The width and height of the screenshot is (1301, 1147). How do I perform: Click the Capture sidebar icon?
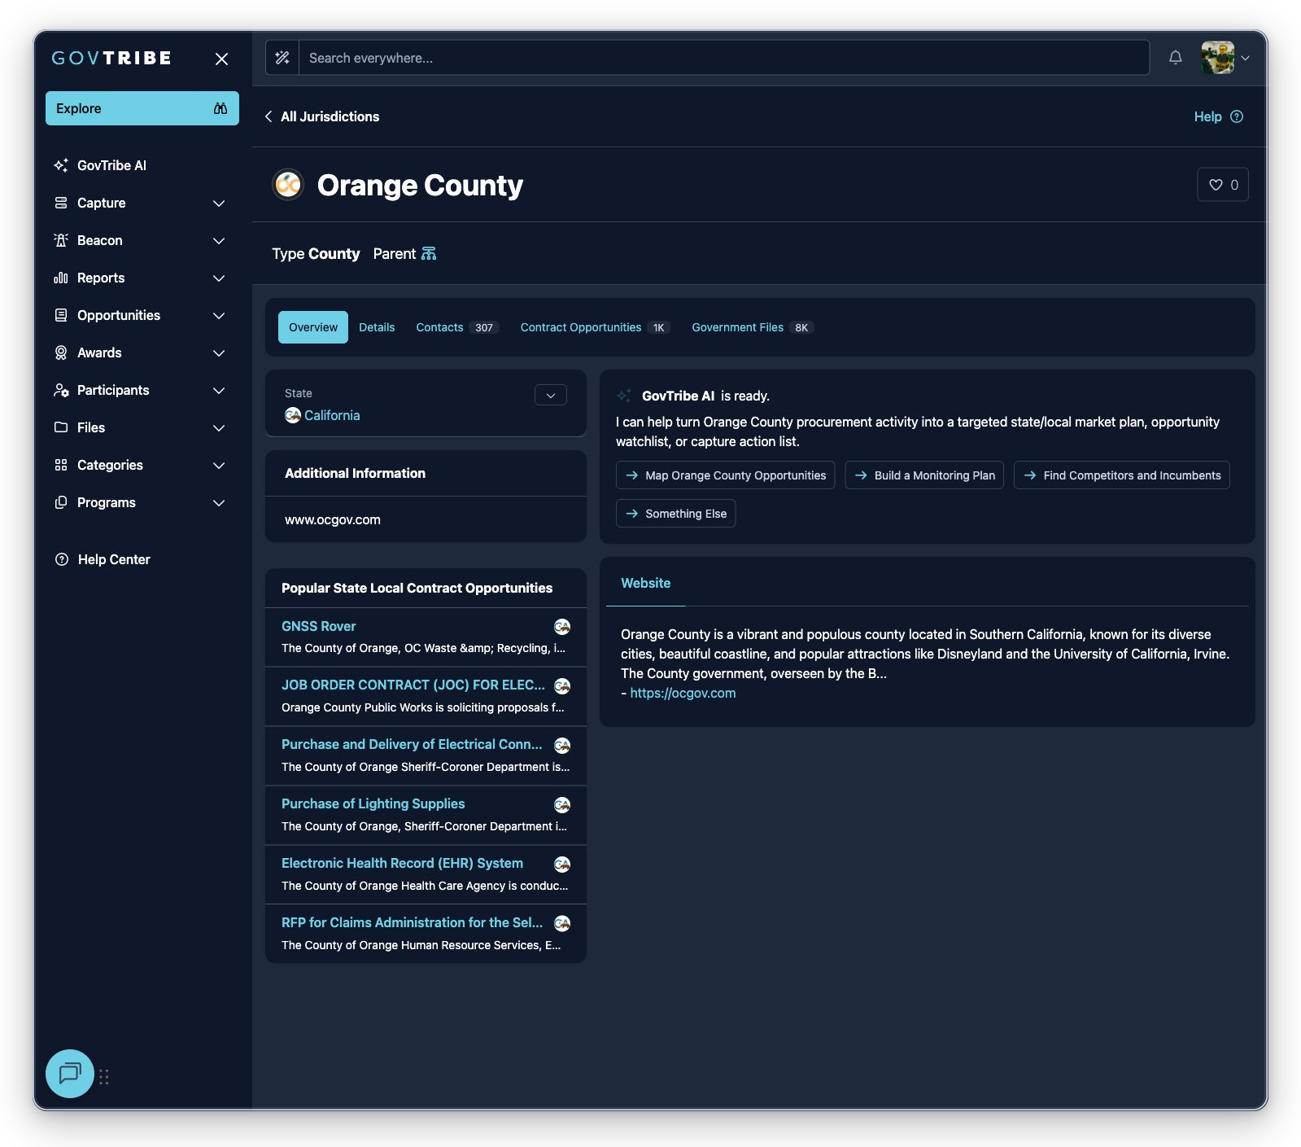[61, 203]
